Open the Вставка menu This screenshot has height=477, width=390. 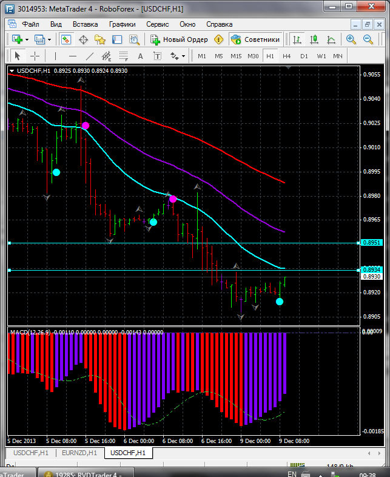tap(85, 24)
